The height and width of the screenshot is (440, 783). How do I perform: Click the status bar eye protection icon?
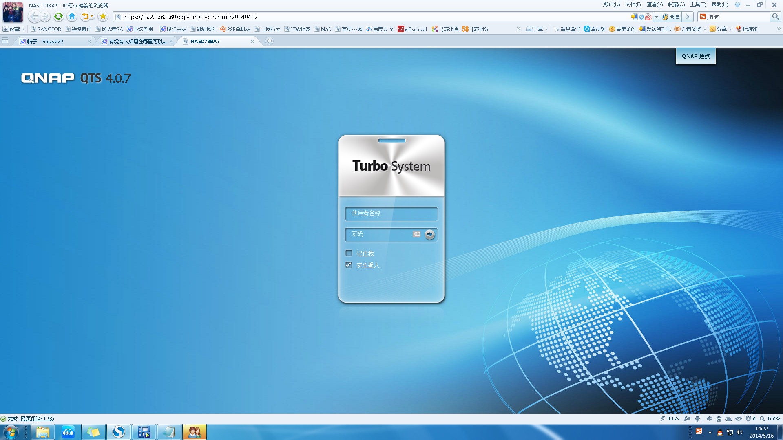click(739, 418)
